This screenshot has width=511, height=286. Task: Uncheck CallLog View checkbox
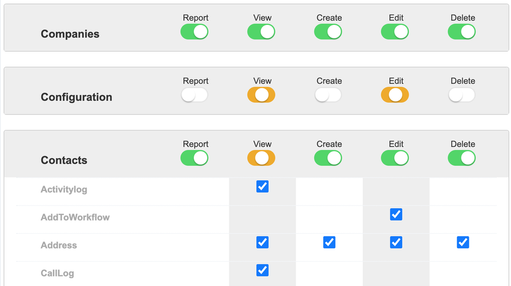pyautogui.click(x=263, y=270)
